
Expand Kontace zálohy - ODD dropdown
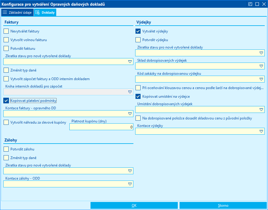click(x=130, y=184)
